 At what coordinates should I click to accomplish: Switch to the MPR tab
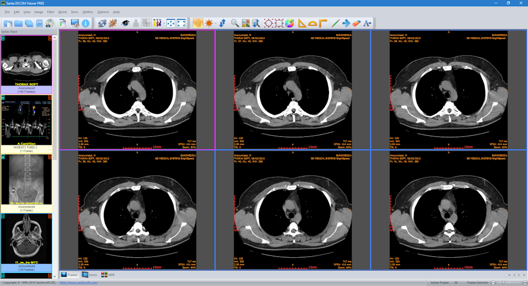pyautogui.click(x=108, y=275)
